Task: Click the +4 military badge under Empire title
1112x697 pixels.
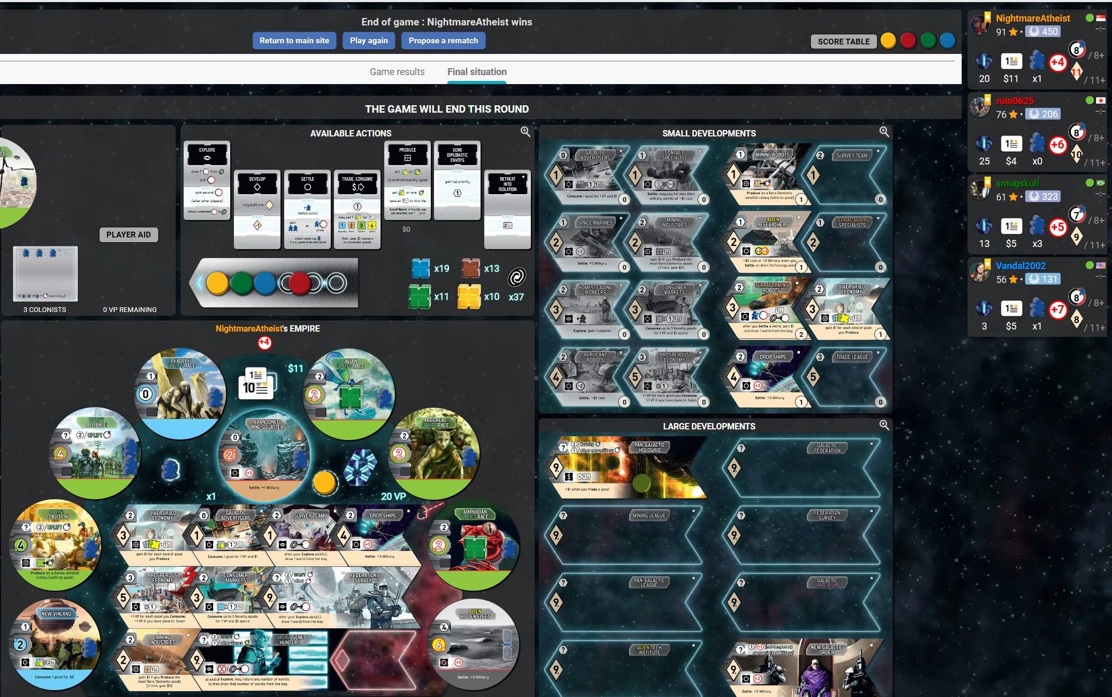Action: 265,343
